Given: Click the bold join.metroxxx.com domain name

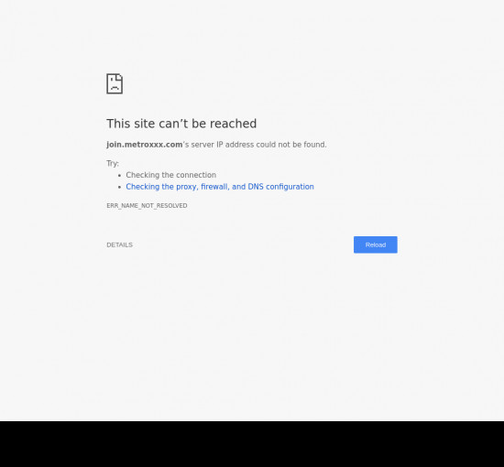Looking at the screenshot, I should tap(145, 145).
